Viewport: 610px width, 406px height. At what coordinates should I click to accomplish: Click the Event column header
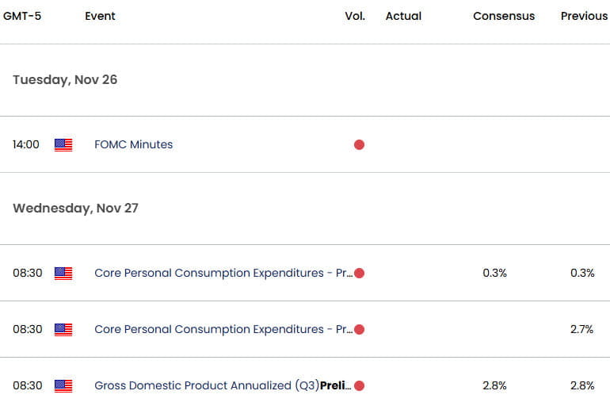point(100,16)
